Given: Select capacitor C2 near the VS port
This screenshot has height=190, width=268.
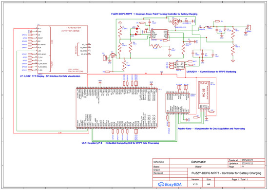Looking at the screenshot, I should (150, 22).
